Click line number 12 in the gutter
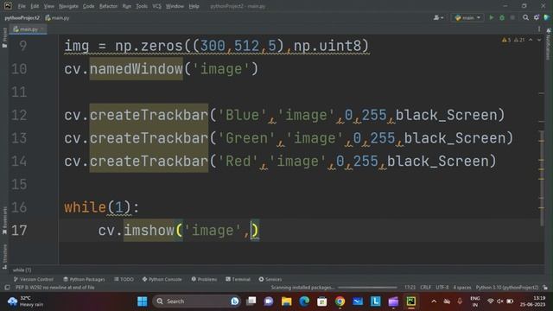553x311 pixels. pos(19,115)
